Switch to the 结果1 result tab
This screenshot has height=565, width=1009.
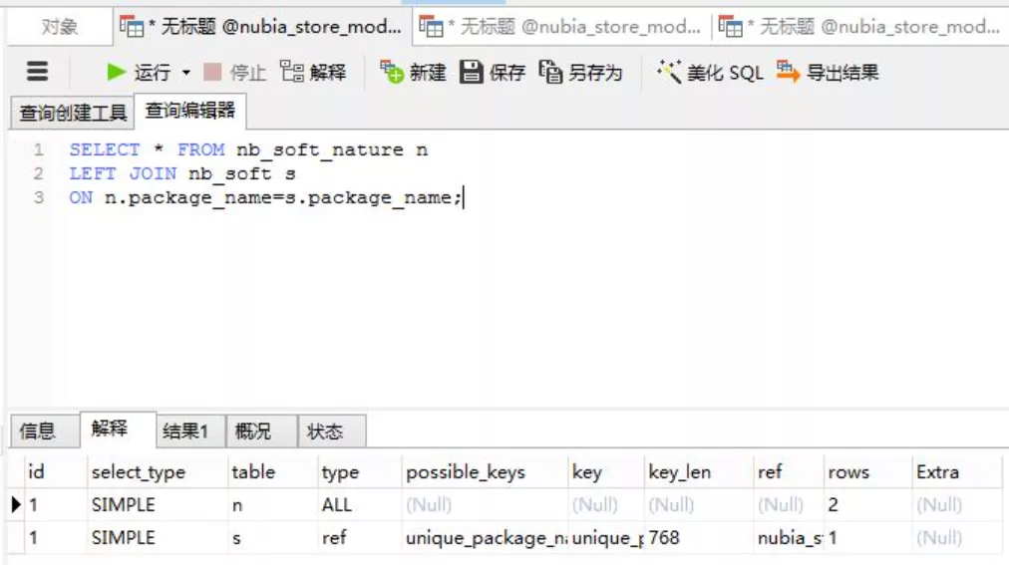pyautogui.click(x=190, y=430)
